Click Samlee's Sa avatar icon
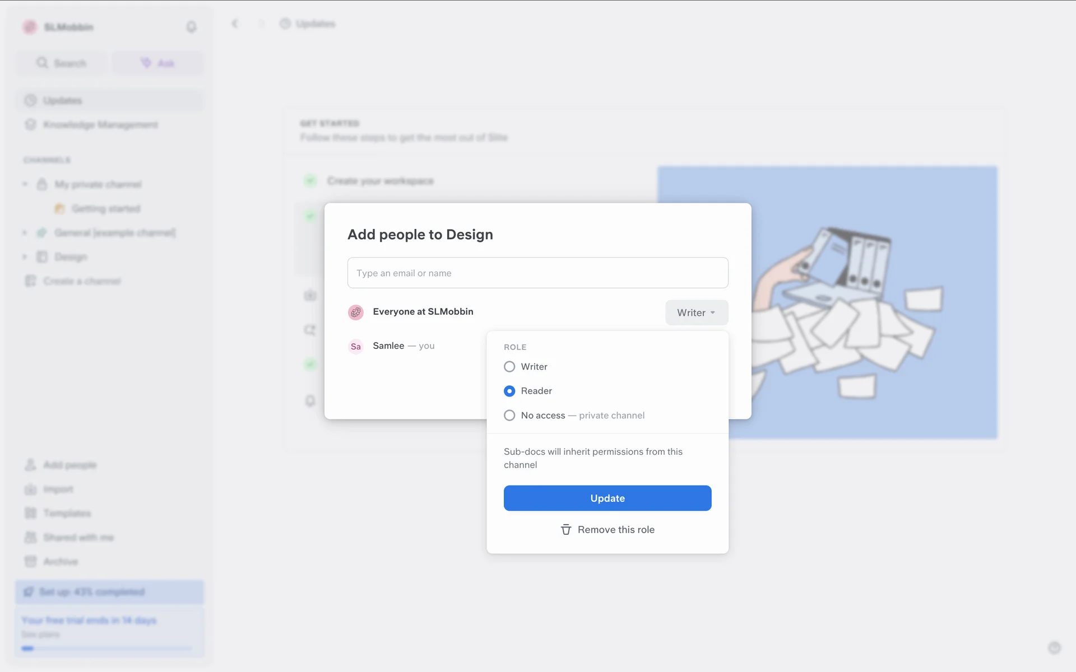Viewport: 1076px width, 672px height. [356, 347]
